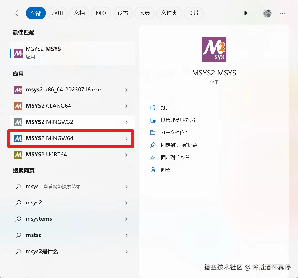This screenshot has height=278, width=298.
Task: Expand options for MSYS2 CLANG64
Action: [126, 106]
